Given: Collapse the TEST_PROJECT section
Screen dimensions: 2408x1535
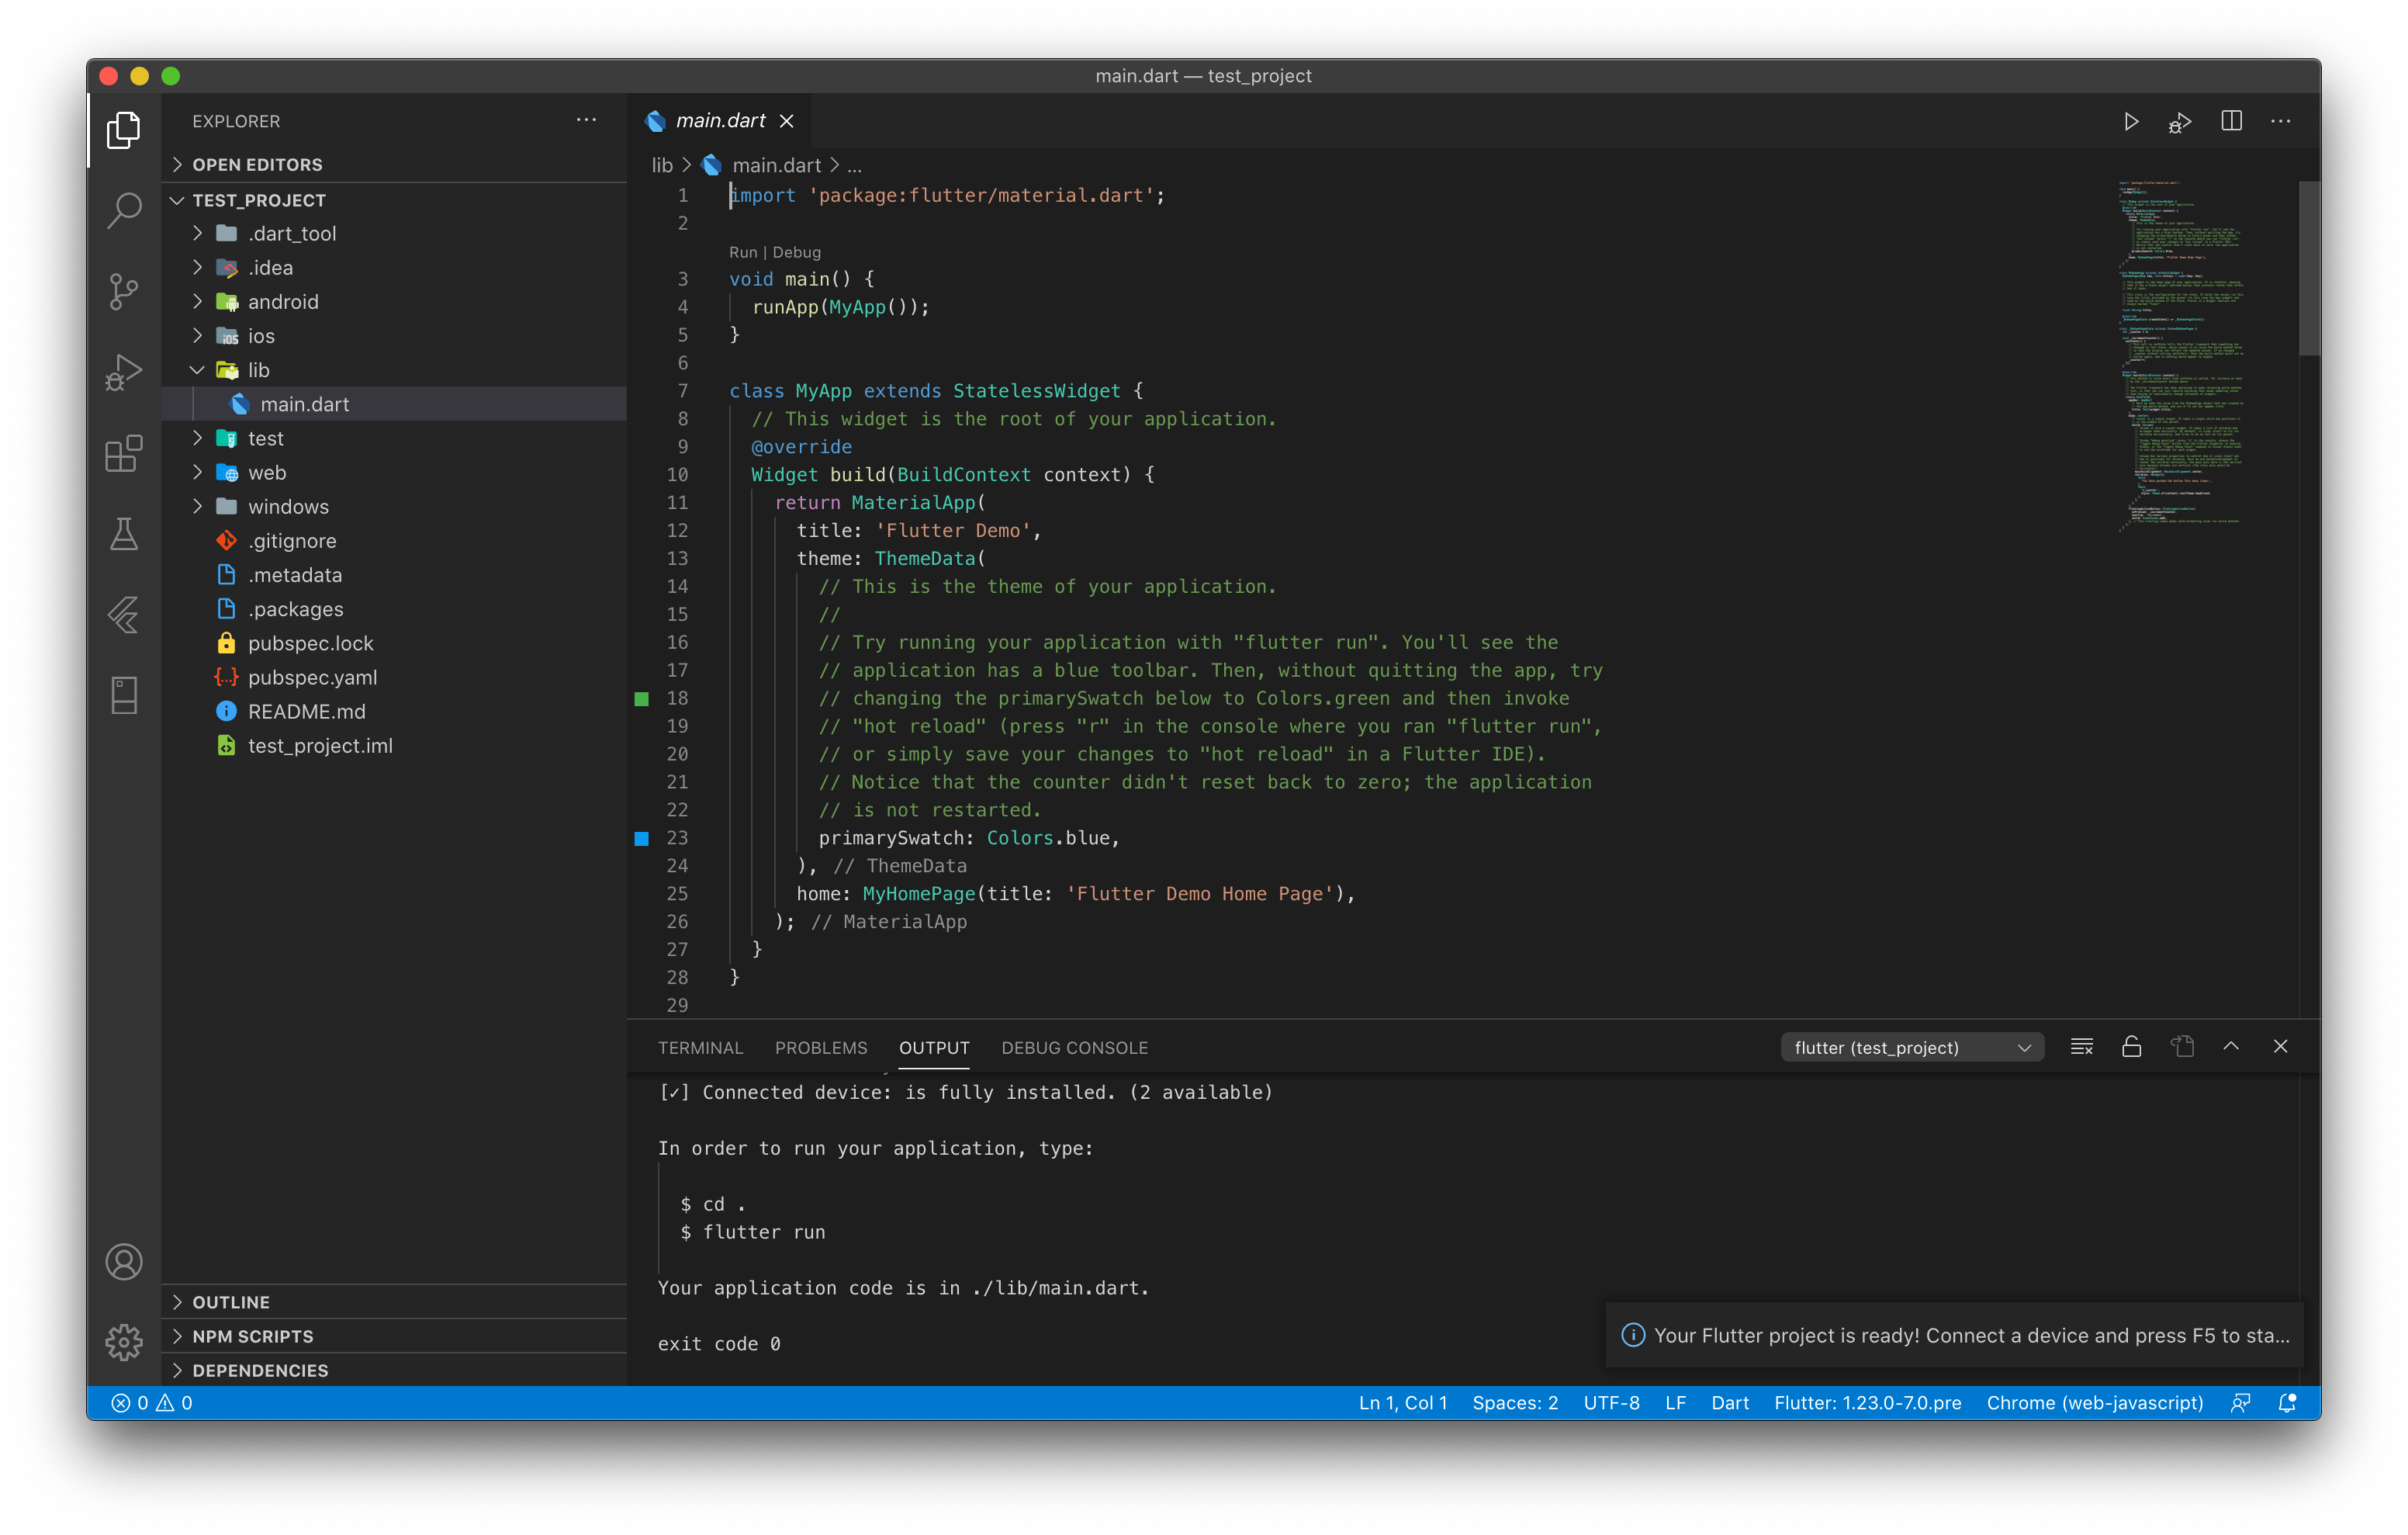Looking at the screenshot, I should [394, 200].
